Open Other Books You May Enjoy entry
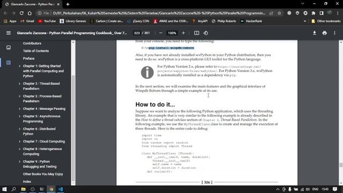This screenshot has height=193, width=343. (43, 174)
